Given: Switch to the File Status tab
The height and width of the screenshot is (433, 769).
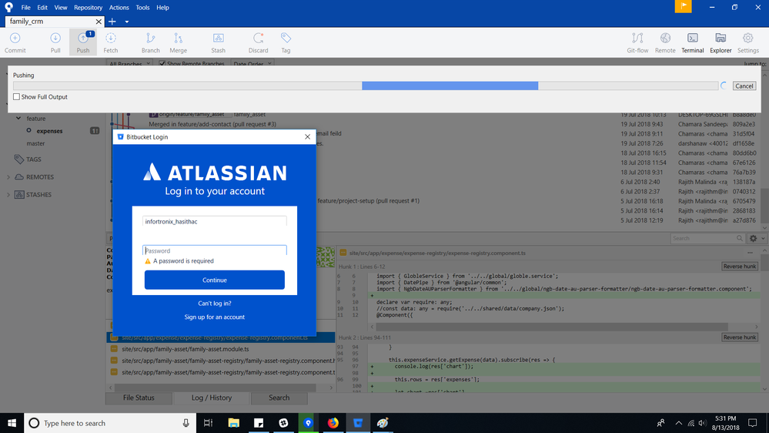Looking at the screenshot, I should (139, 398).
